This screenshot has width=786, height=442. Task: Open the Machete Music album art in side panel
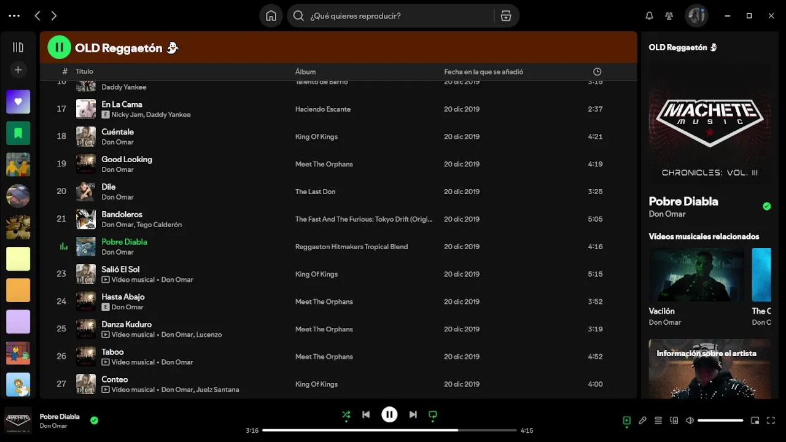(710, 125)
